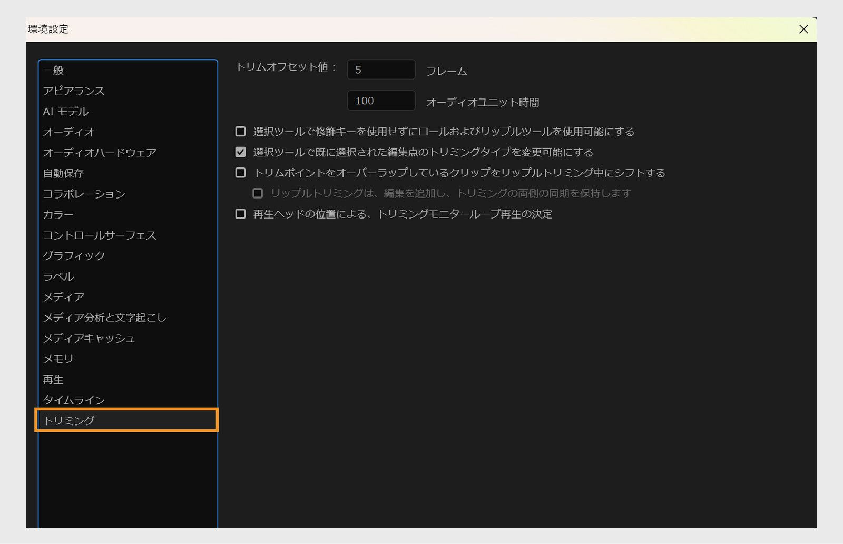Switch to the ラベル (Labels) section

(x=59, y=276)
